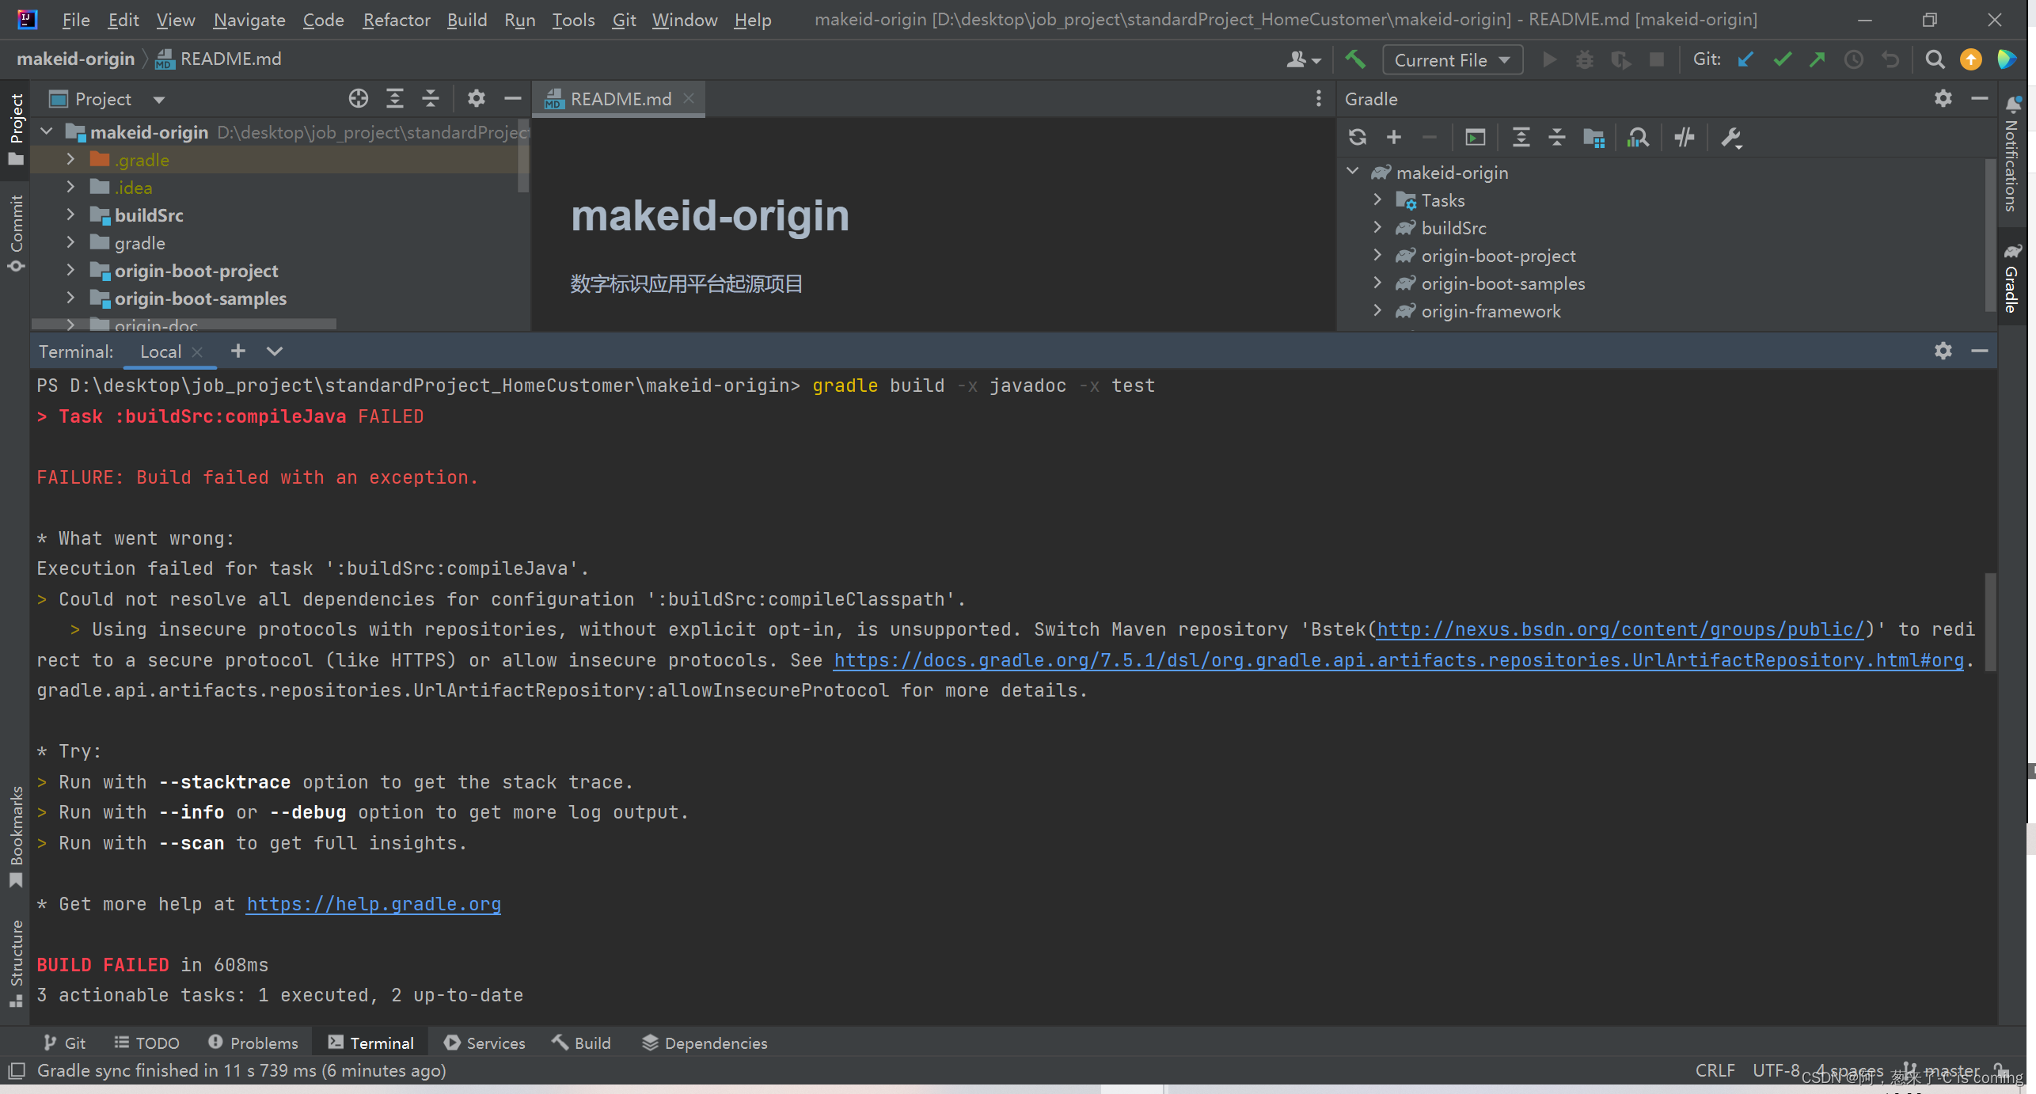Open Current File run configuration dropdown
2036x1094 pixels.
[1453, 60]
